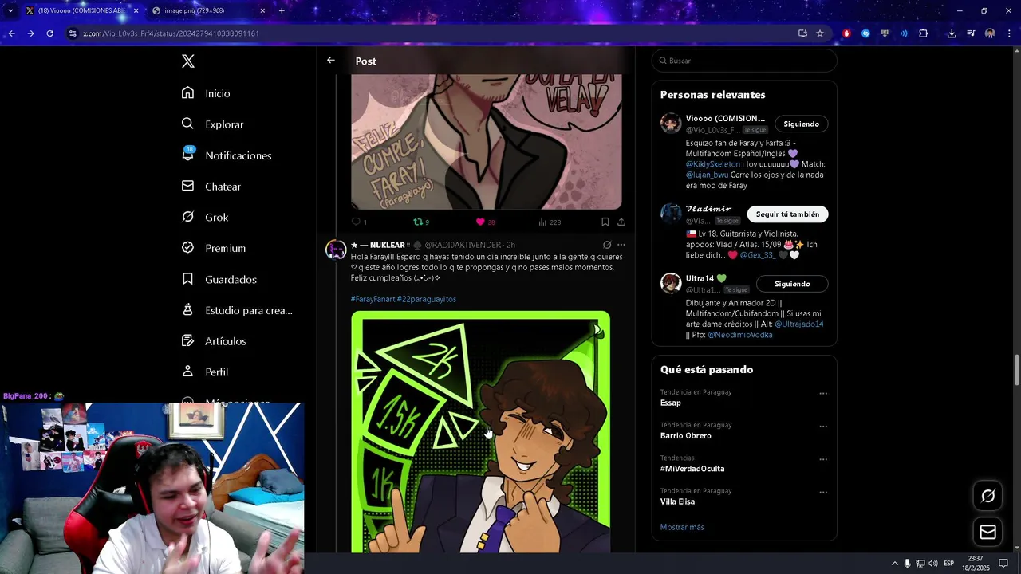The width and height of the screenshot is (1021, 574).
Task: Open Estudio para creadores
Action: [x=237, y=310]
